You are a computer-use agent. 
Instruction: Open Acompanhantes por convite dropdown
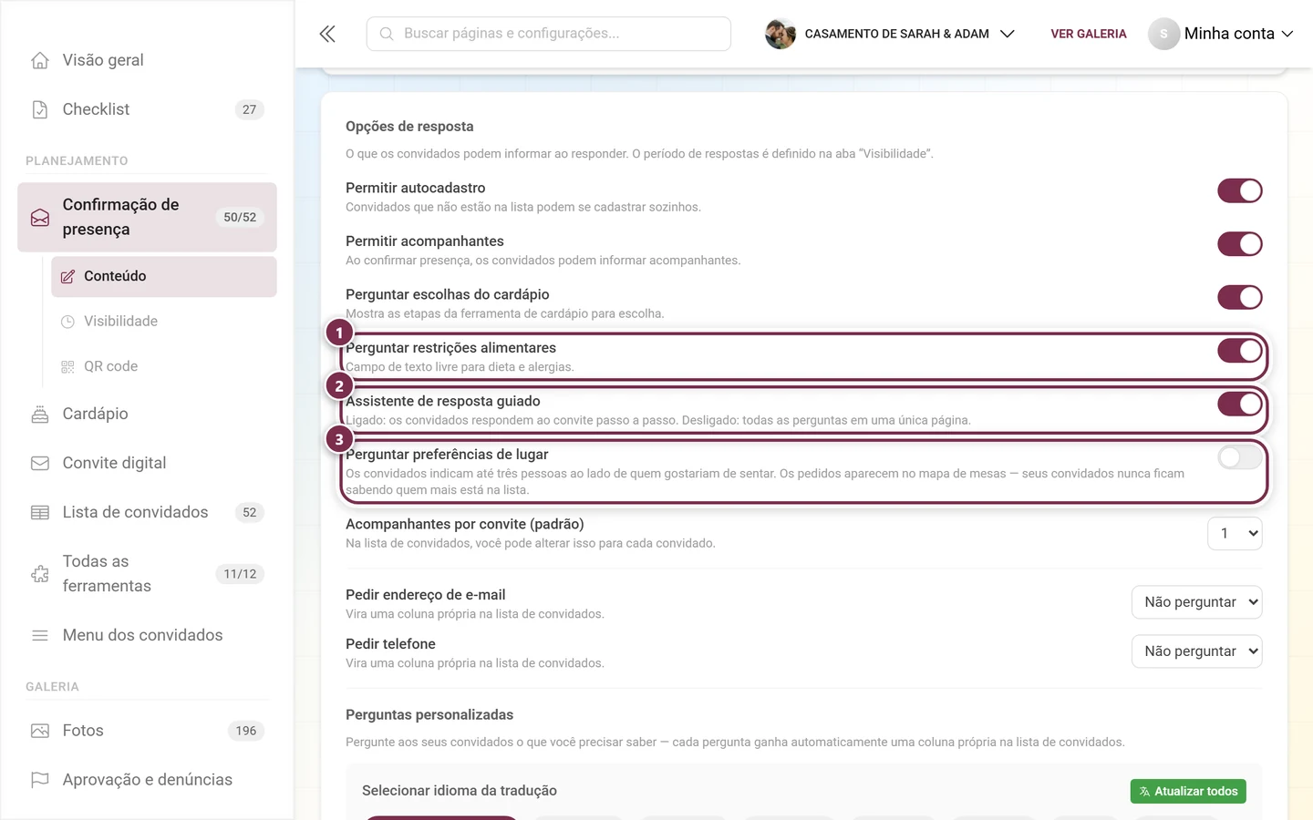point(1235,533)
